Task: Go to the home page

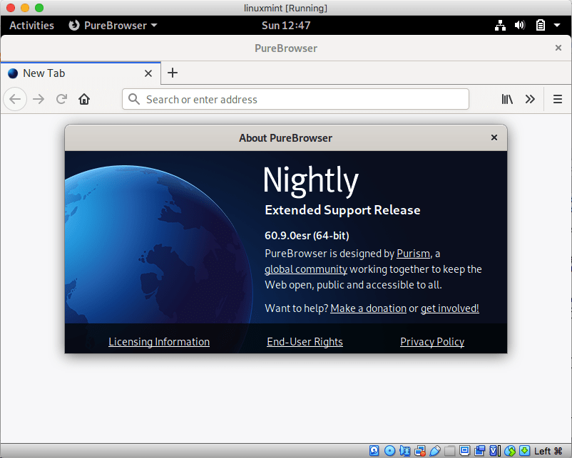Action: 84,99
